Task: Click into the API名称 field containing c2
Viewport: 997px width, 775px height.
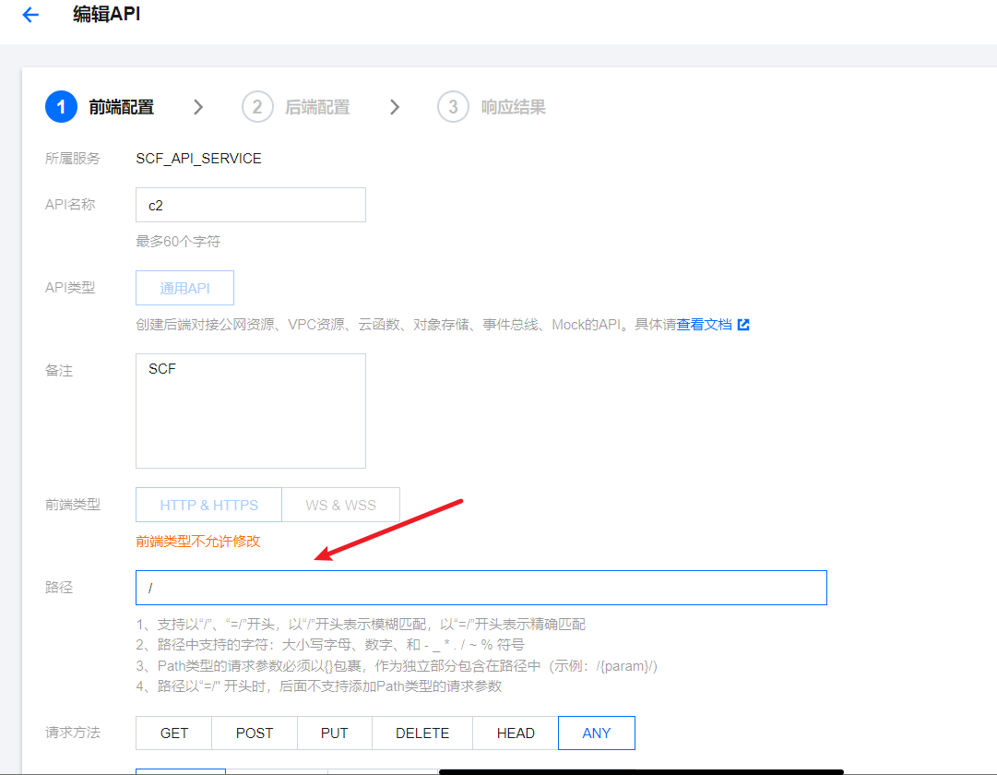Action: (250, 205)
